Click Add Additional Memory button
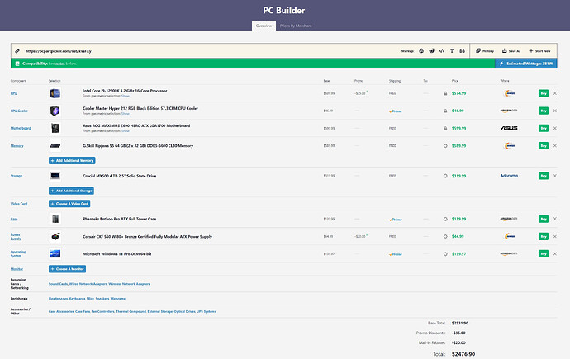This screenshot has width=570, height=359. 72,160
